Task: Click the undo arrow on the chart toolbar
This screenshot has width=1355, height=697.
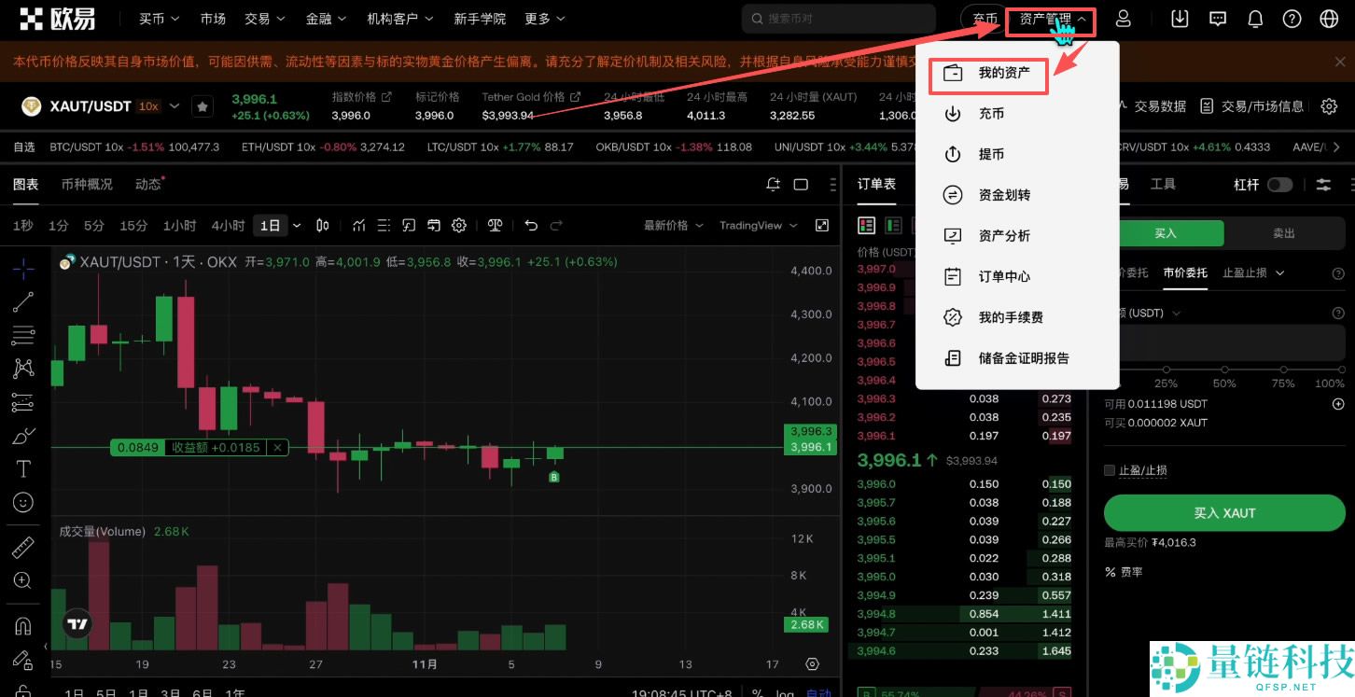Action: 531,225
